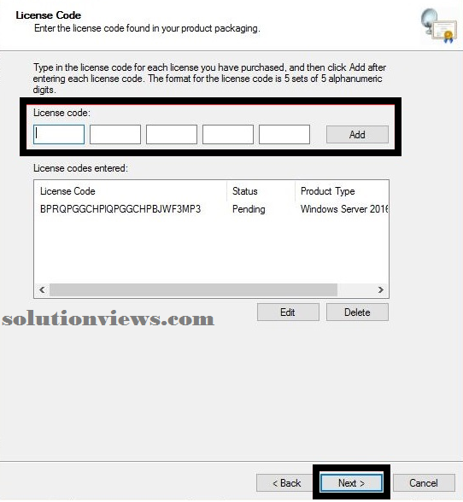
Task: Click the license certificate icon in header
Action: click(x=438, y=26)
